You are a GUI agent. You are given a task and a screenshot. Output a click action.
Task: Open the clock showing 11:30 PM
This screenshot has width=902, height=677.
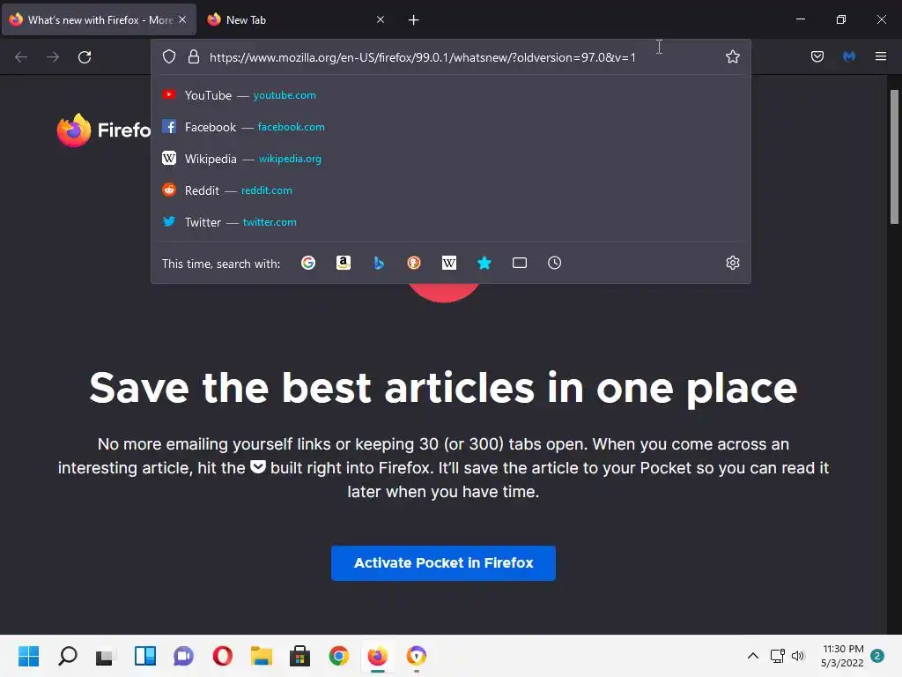tap(843, 656)
